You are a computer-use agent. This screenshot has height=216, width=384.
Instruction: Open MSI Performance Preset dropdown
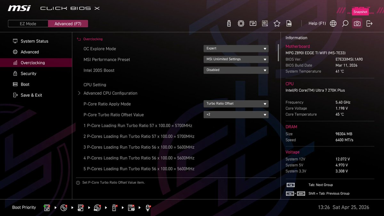[236, 59]
